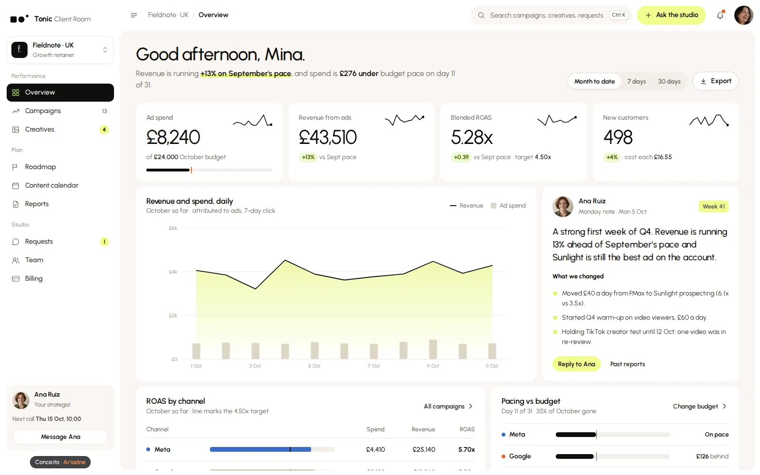This screenshot has height=475, width=760.
Task: Click the sidebar collapse menu icon
Action: coord(134,15)
